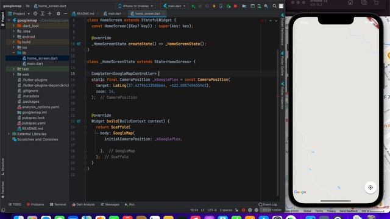Select the home_screen.dart editor tab
The width and height of the screenshot is (390, 219).
point(147,13)
